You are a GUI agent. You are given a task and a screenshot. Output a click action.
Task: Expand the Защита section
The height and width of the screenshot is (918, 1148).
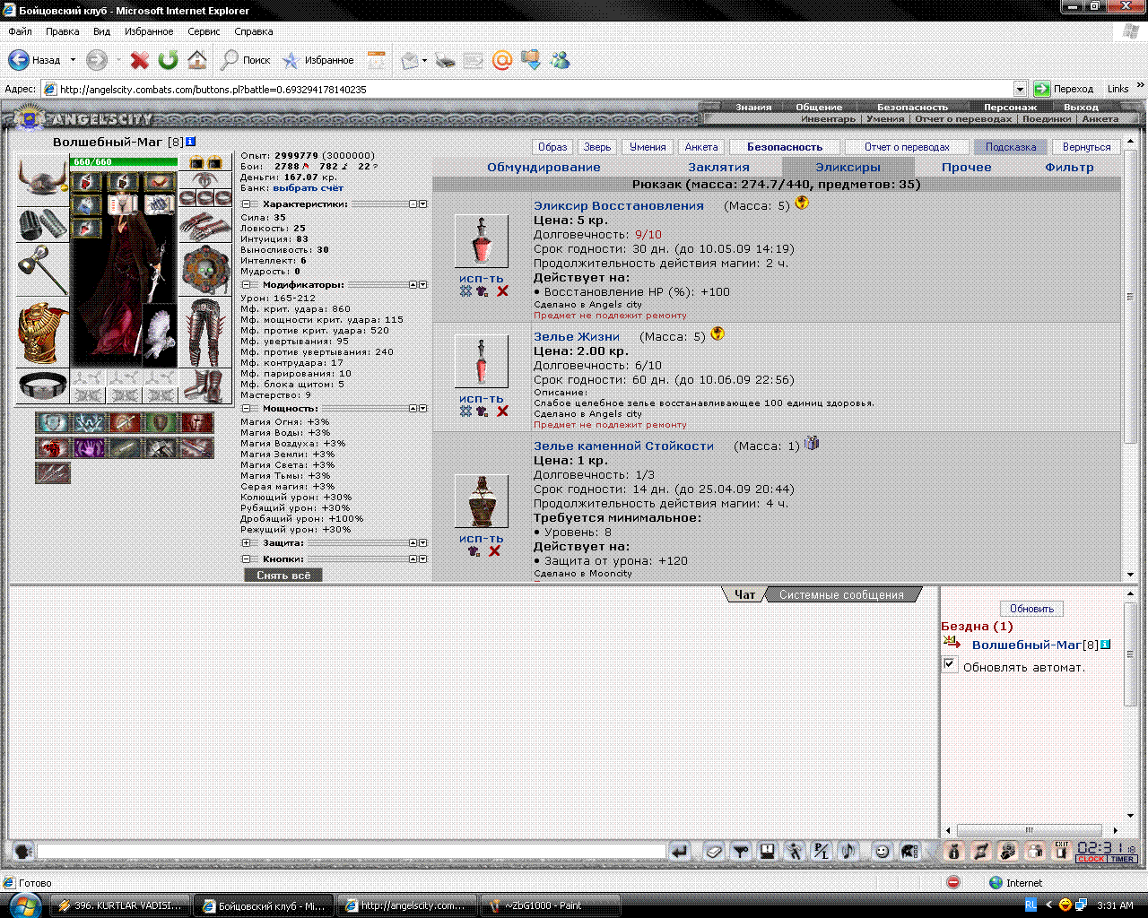point(247,543)
